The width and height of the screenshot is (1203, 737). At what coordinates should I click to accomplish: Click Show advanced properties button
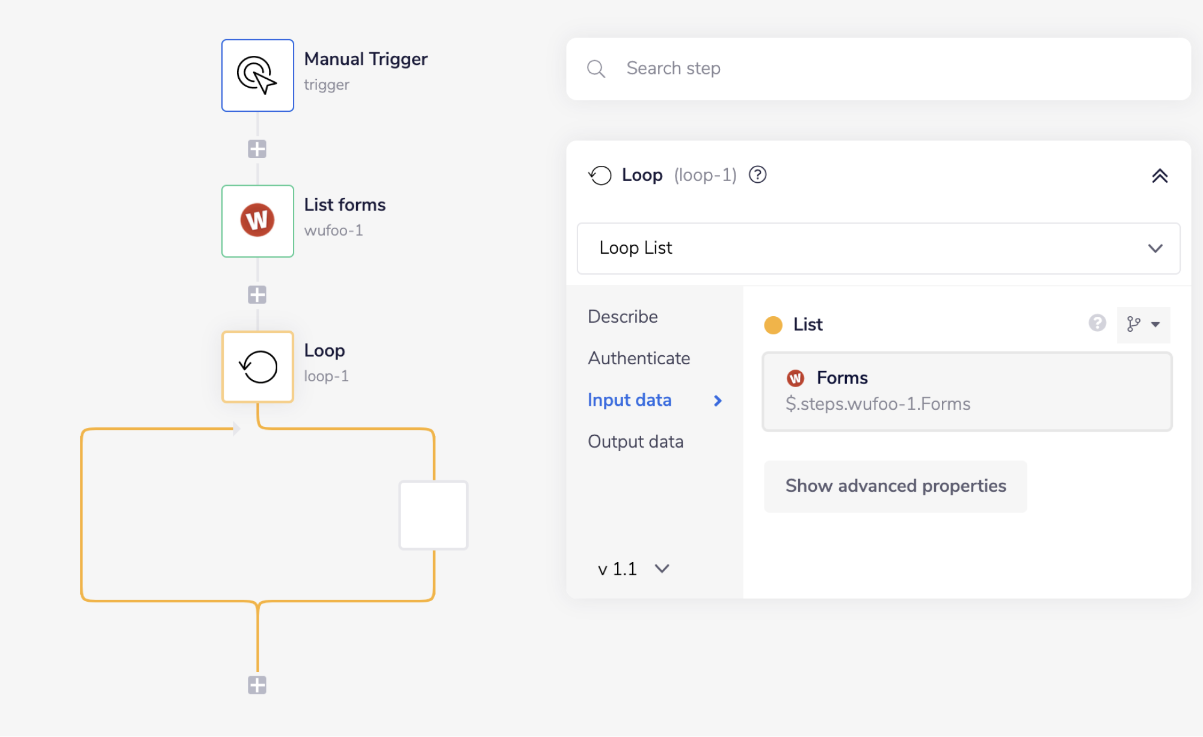(x=895, y=486)
